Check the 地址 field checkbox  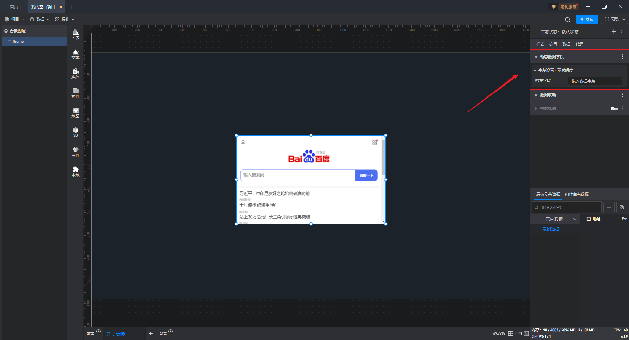(x=589, y=219)
